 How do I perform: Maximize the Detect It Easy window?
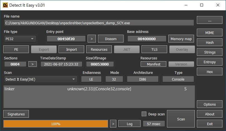coord(202,5)
